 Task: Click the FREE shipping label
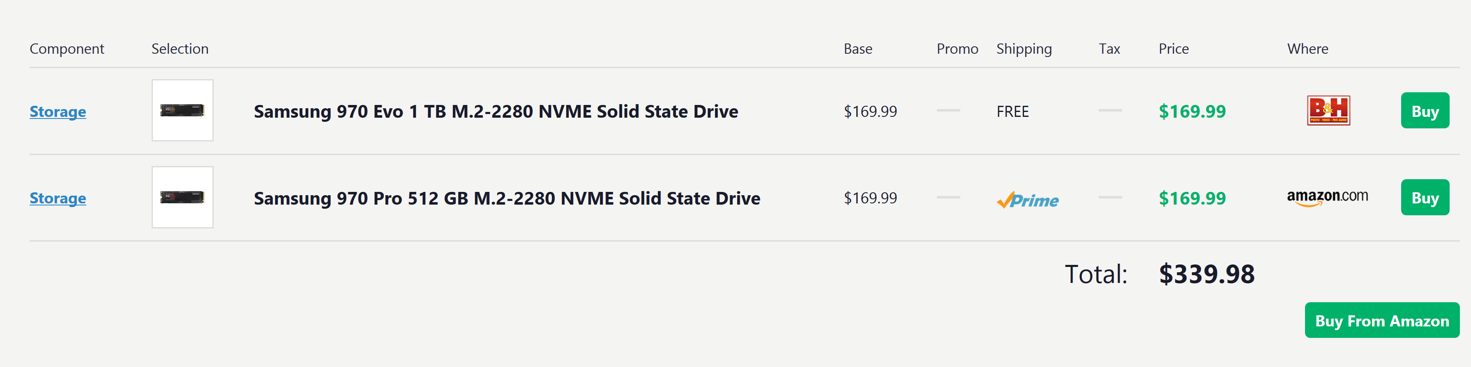tap(1012, 112)
